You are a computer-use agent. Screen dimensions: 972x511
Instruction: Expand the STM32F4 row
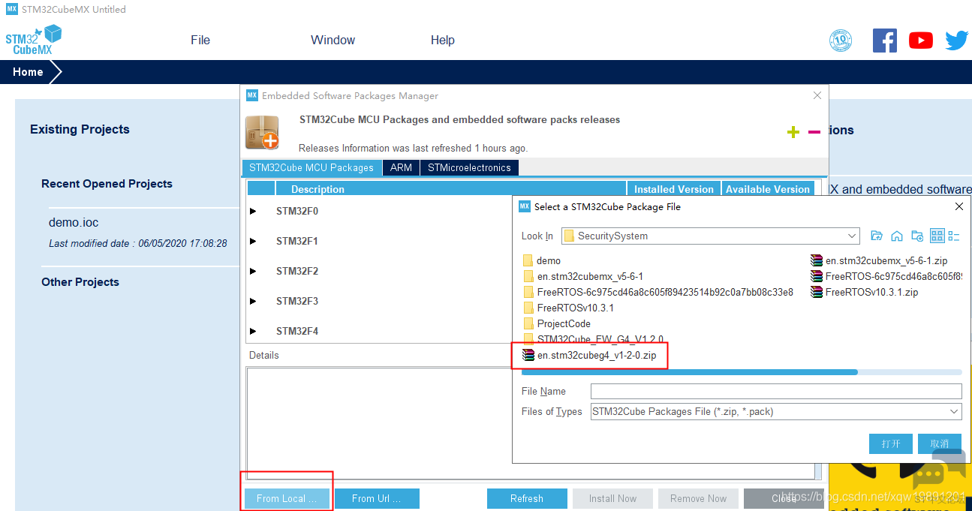coord(254,332)
